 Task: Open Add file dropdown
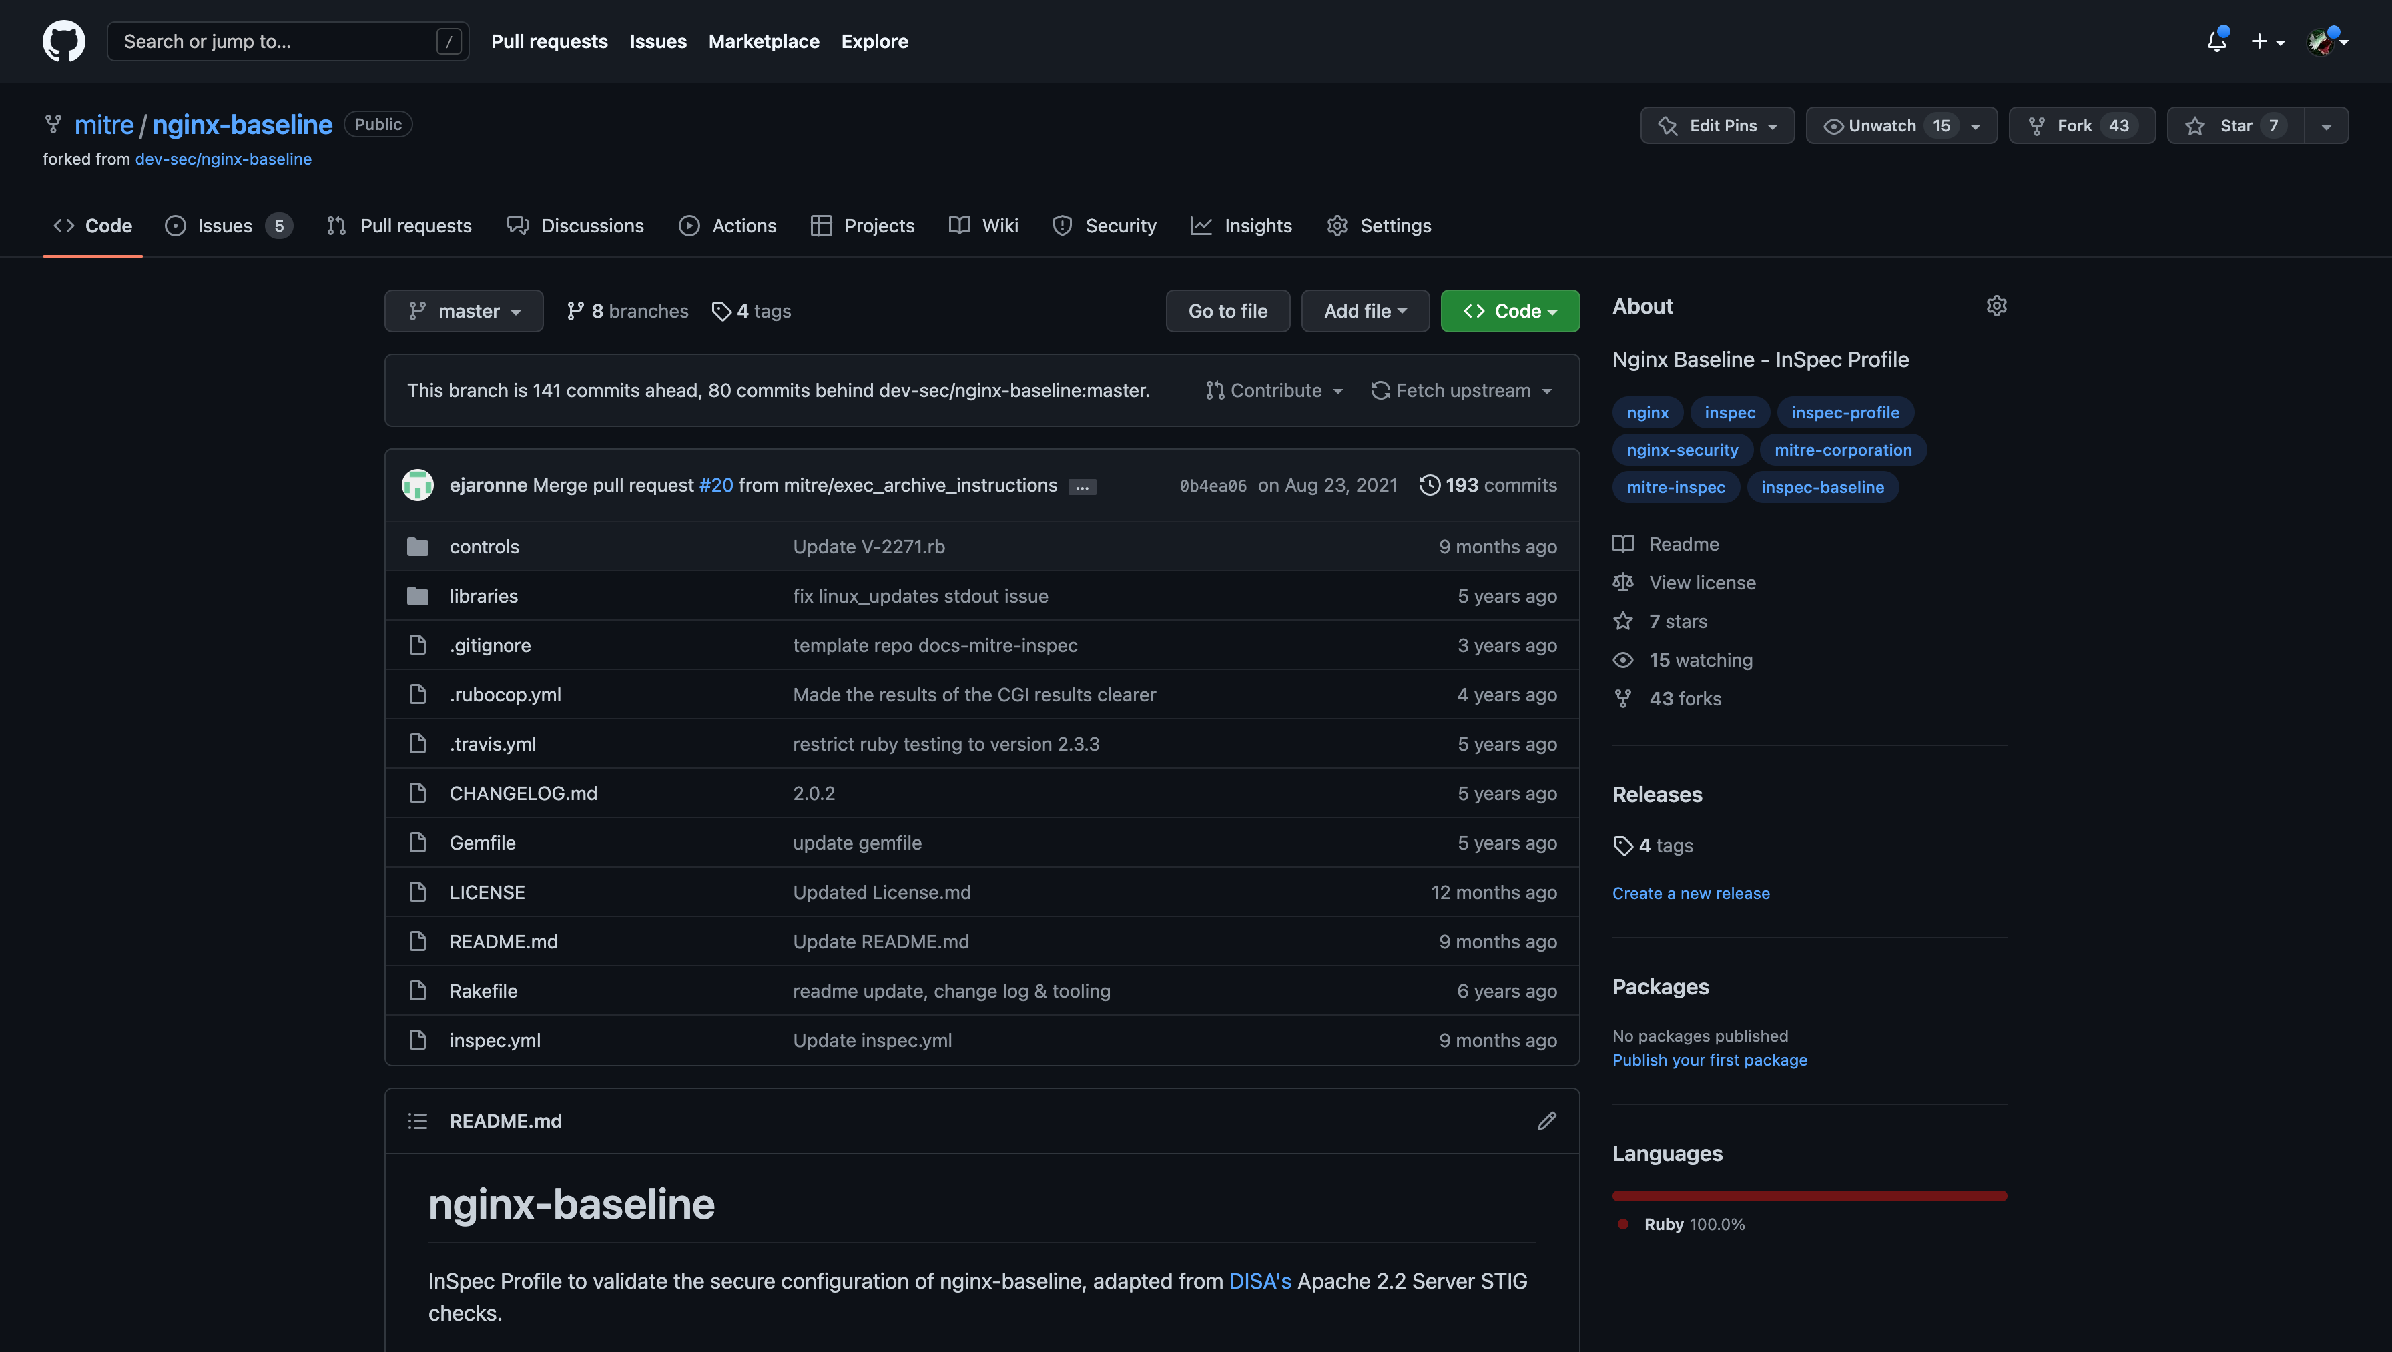(1365, 311)
